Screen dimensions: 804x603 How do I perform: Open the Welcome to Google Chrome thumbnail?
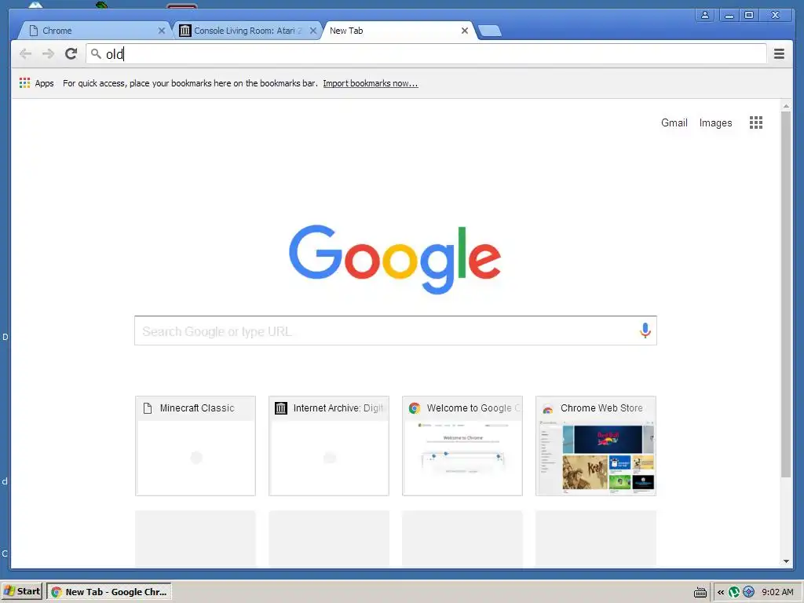(x=462, y=446)
